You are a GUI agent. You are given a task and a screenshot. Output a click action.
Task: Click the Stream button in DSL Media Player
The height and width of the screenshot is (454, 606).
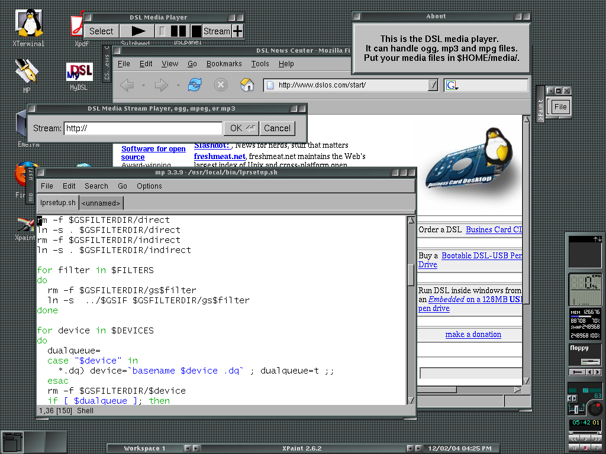tap(217, 31)
